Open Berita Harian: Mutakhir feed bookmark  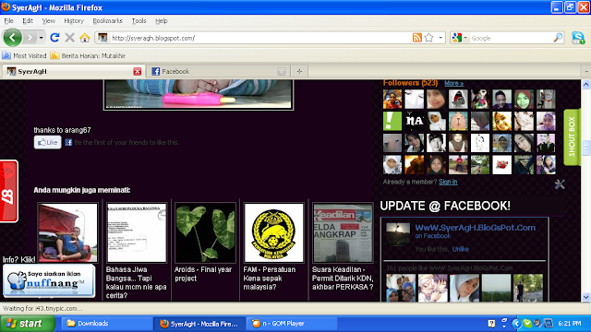click(88, 55)
